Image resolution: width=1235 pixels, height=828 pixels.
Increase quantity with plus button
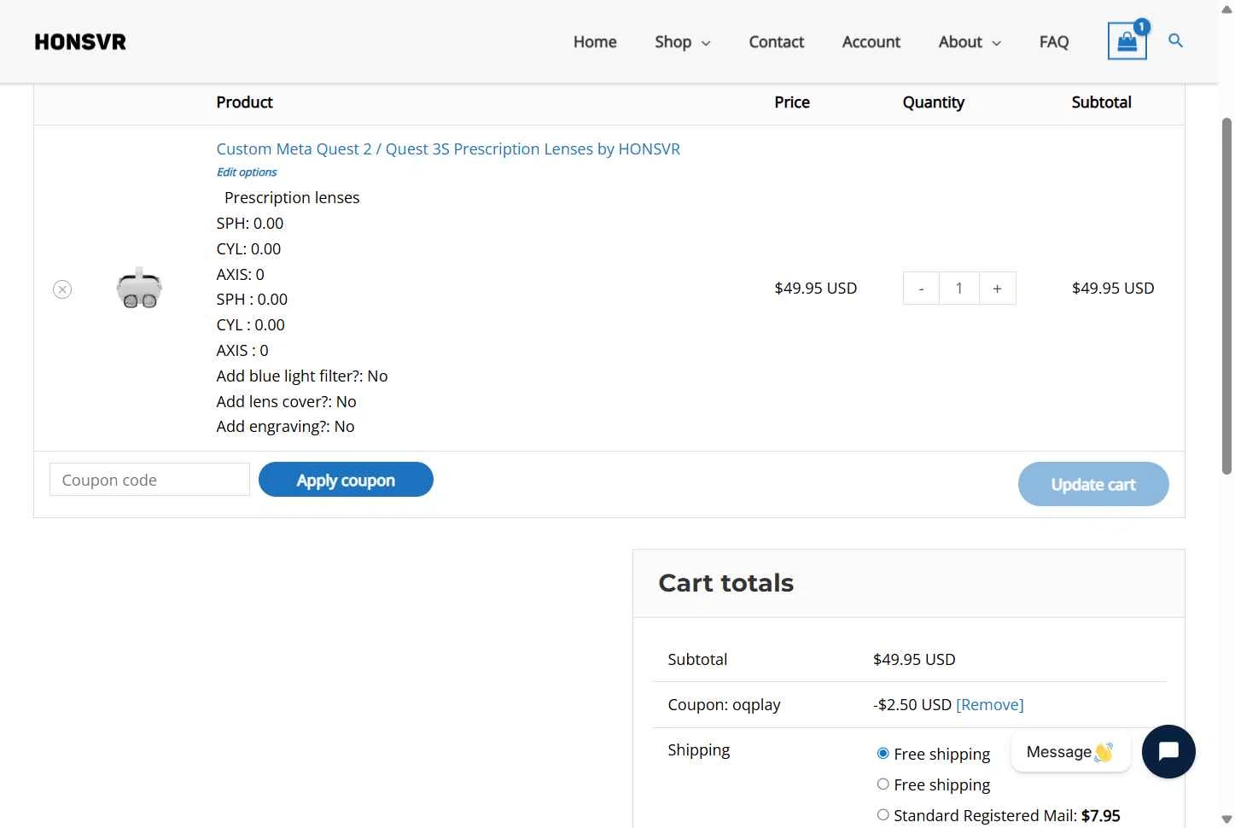pyautogui.click(x=997, y=289)
